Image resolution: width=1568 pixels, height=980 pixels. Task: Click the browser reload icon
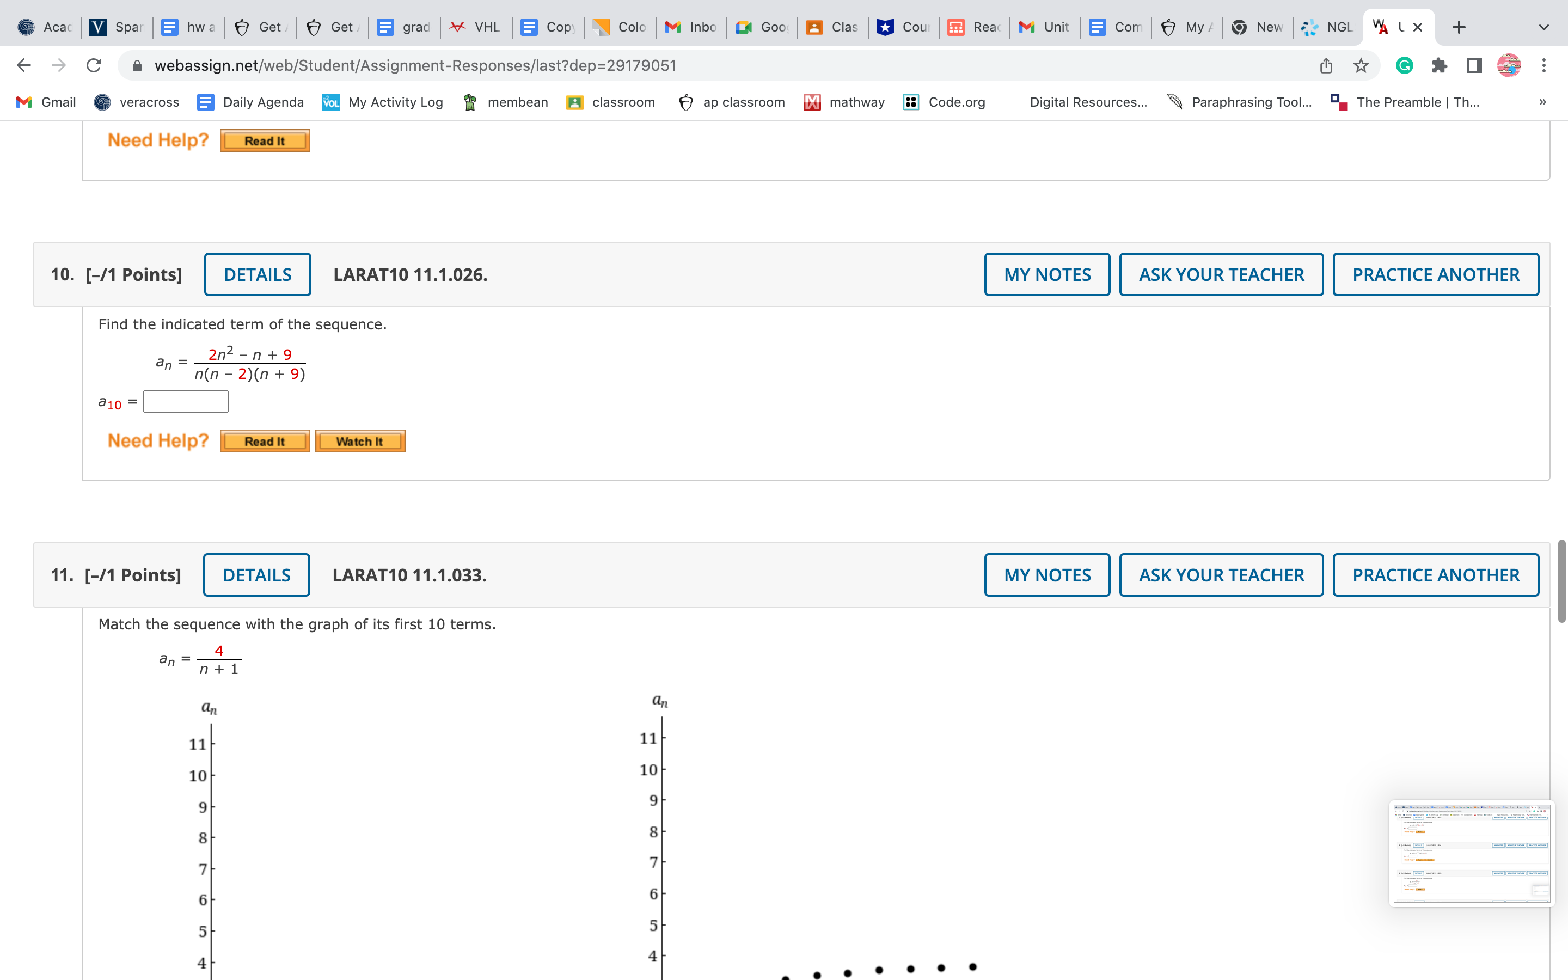click(94, 65)
